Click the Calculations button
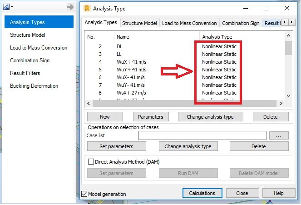The height and width of the screenshot is (205, 301). 202,193
